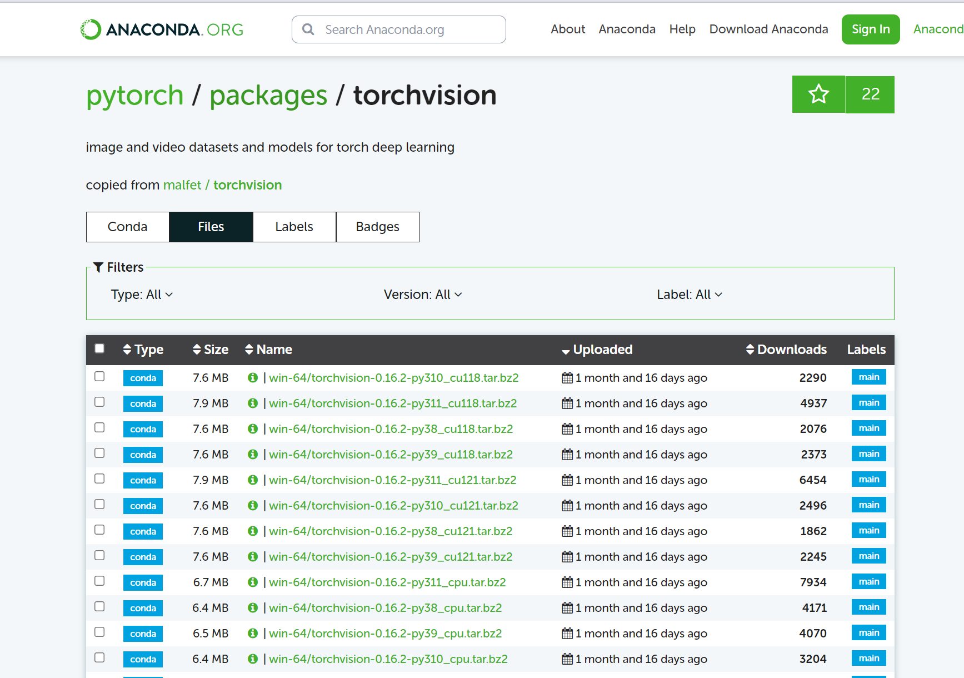Image resolution: width=964 pixels, height=678 pixels.
Task: Click the Anaconda.org logo
Action: [x=162, y=29]
